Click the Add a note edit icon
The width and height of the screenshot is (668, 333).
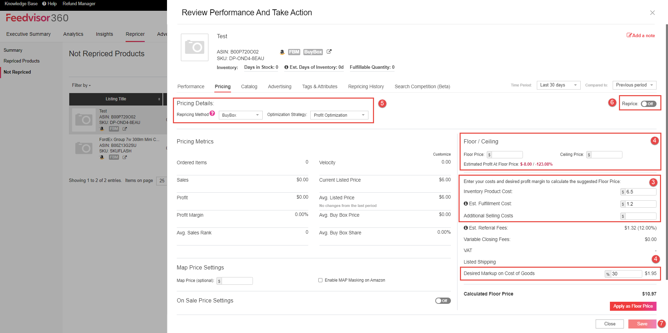click(x=629, y=35)
